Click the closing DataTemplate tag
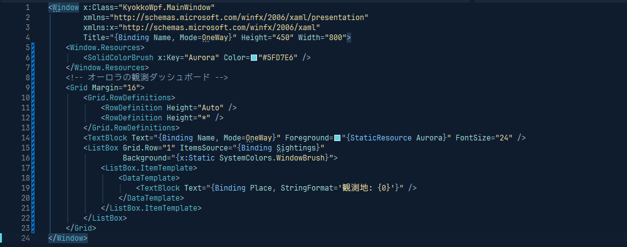Viewport: 627px width, 247px height. (151, 198)
